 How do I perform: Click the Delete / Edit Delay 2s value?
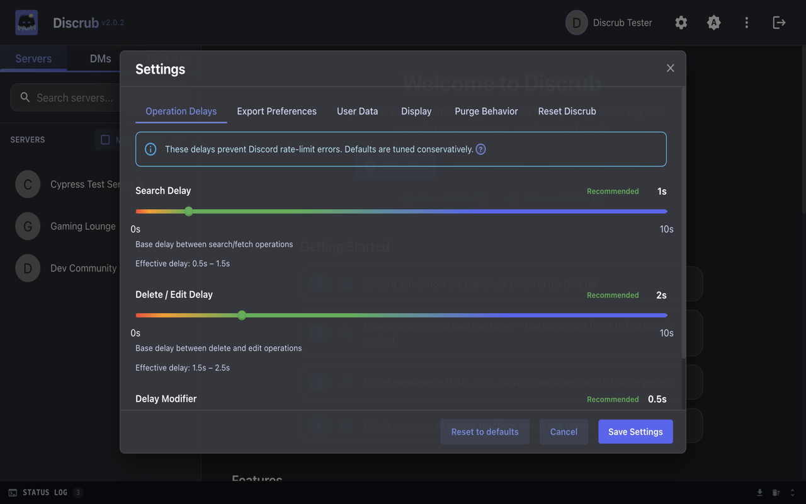coord(661,295)
